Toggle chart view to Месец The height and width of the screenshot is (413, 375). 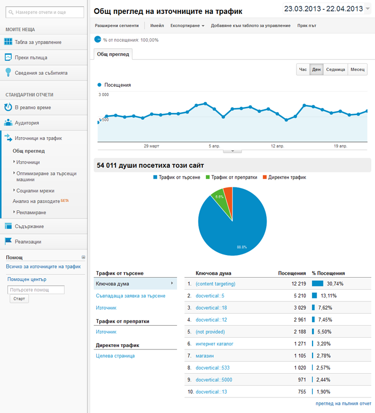pos(357,70)
